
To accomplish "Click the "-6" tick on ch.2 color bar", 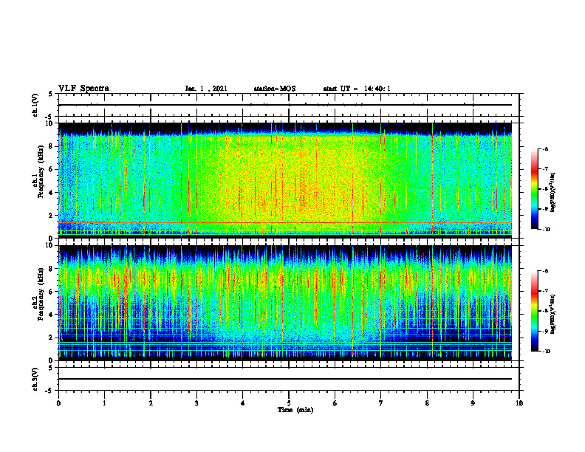I will pyautogui.click(x=545, y=271).
